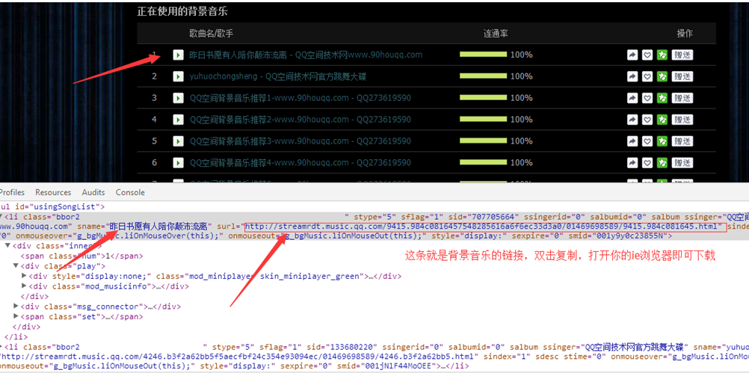Gift QQ空间背景音乐推荐1 via 赠送

point(682,98)
